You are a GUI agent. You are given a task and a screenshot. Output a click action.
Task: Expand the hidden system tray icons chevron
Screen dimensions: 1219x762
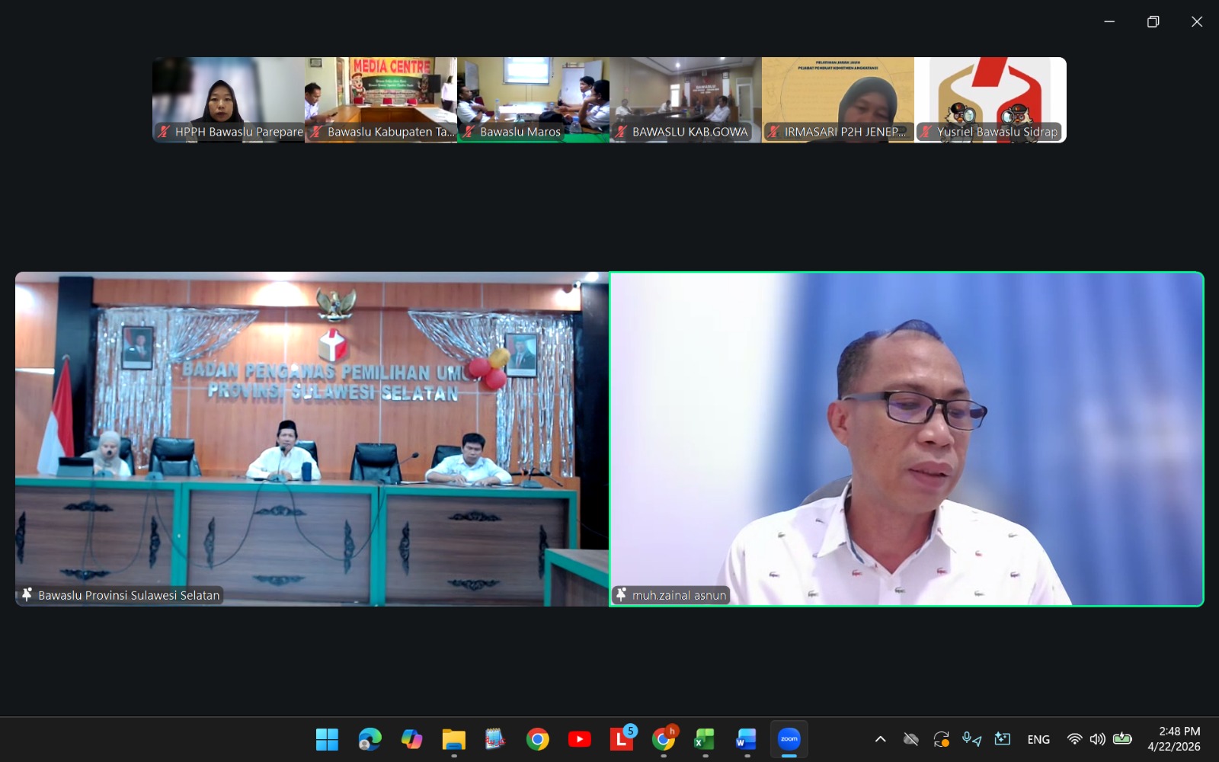[880, 739]
